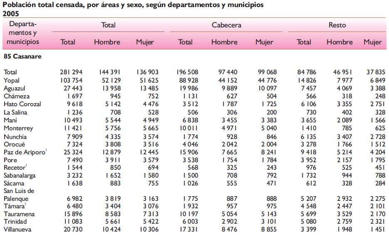Click the 'Paz de Ariporo' municipality name

point(25,152)
